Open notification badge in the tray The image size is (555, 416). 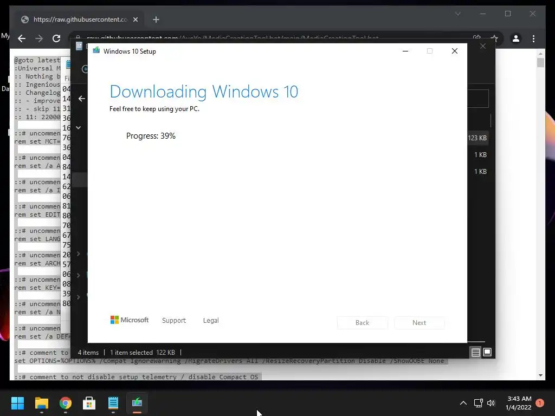(540, 403)
